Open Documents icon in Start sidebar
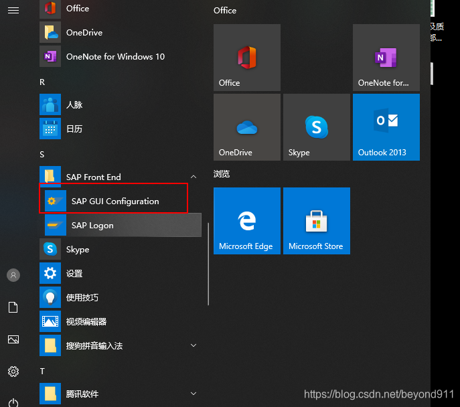This screenshot has width=460, height=407. 13,307
